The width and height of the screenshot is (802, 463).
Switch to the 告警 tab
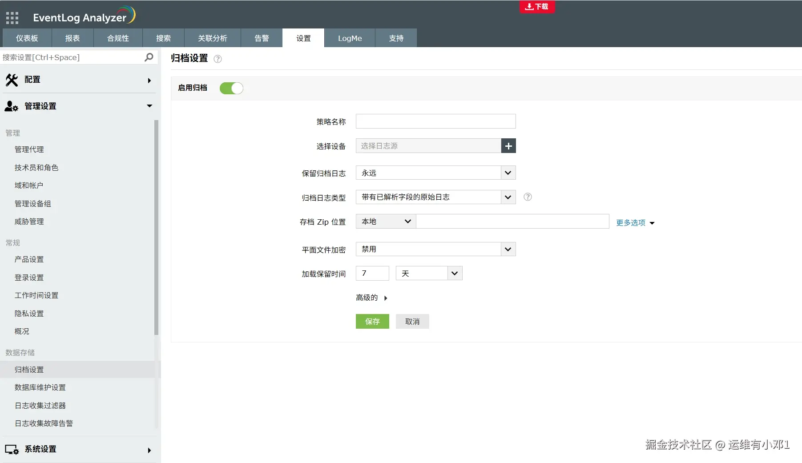coord(262,38)
